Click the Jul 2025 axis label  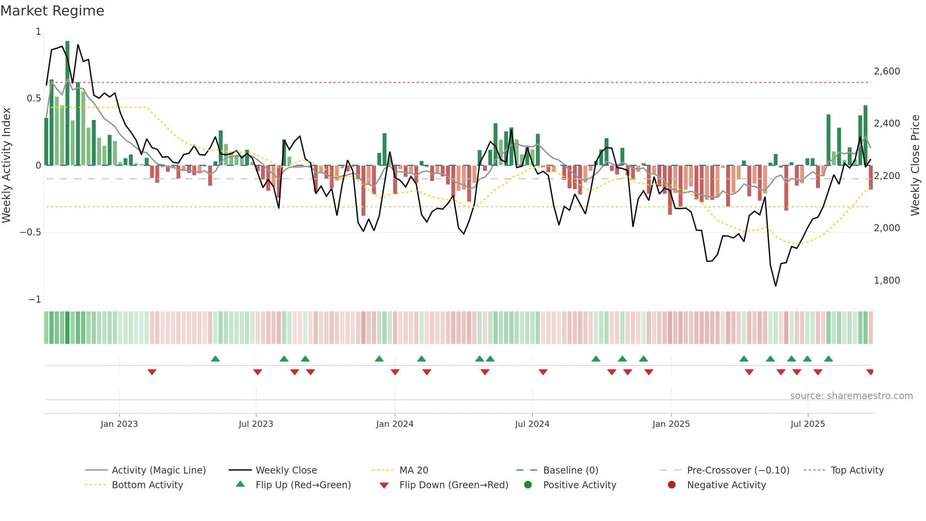point(808,424)
